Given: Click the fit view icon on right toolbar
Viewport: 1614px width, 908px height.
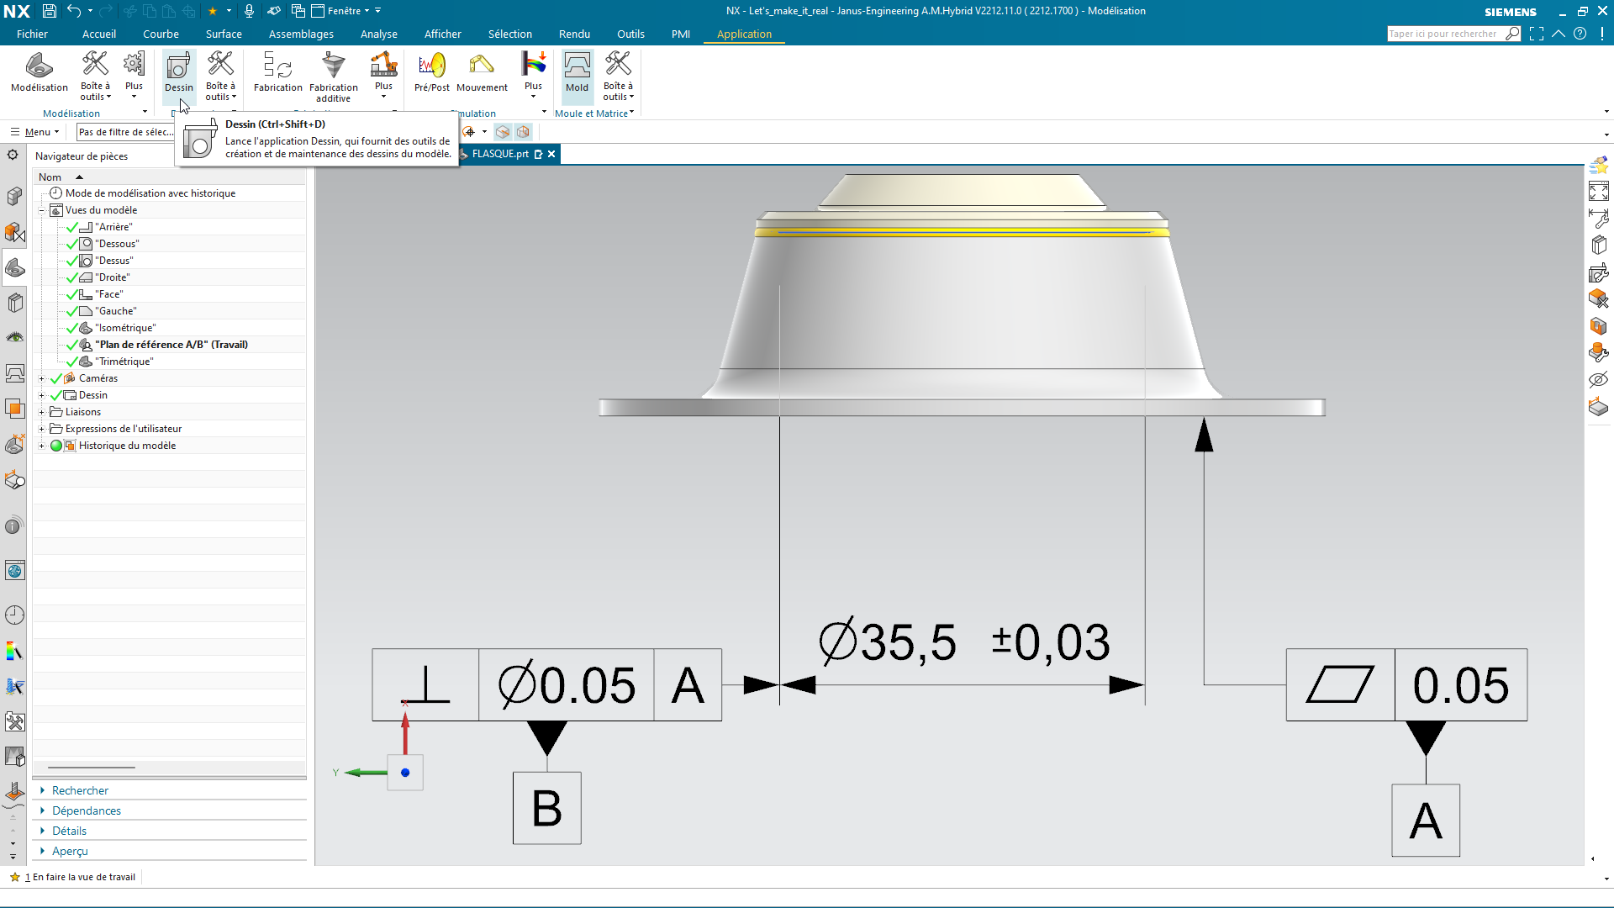Looking at the screenshot, I should (1598, 191).
